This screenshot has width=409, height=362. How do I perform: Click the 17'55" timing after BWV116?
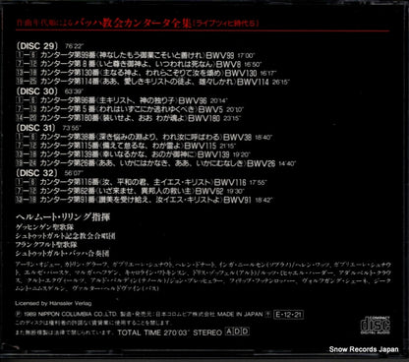[x=258, y=183]
